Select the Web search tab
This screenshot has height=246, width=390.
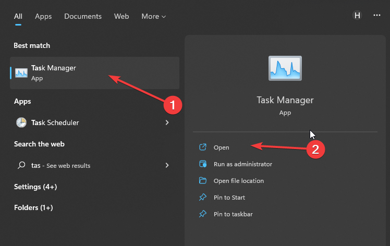pyautogui.click(x=121, y=16)
